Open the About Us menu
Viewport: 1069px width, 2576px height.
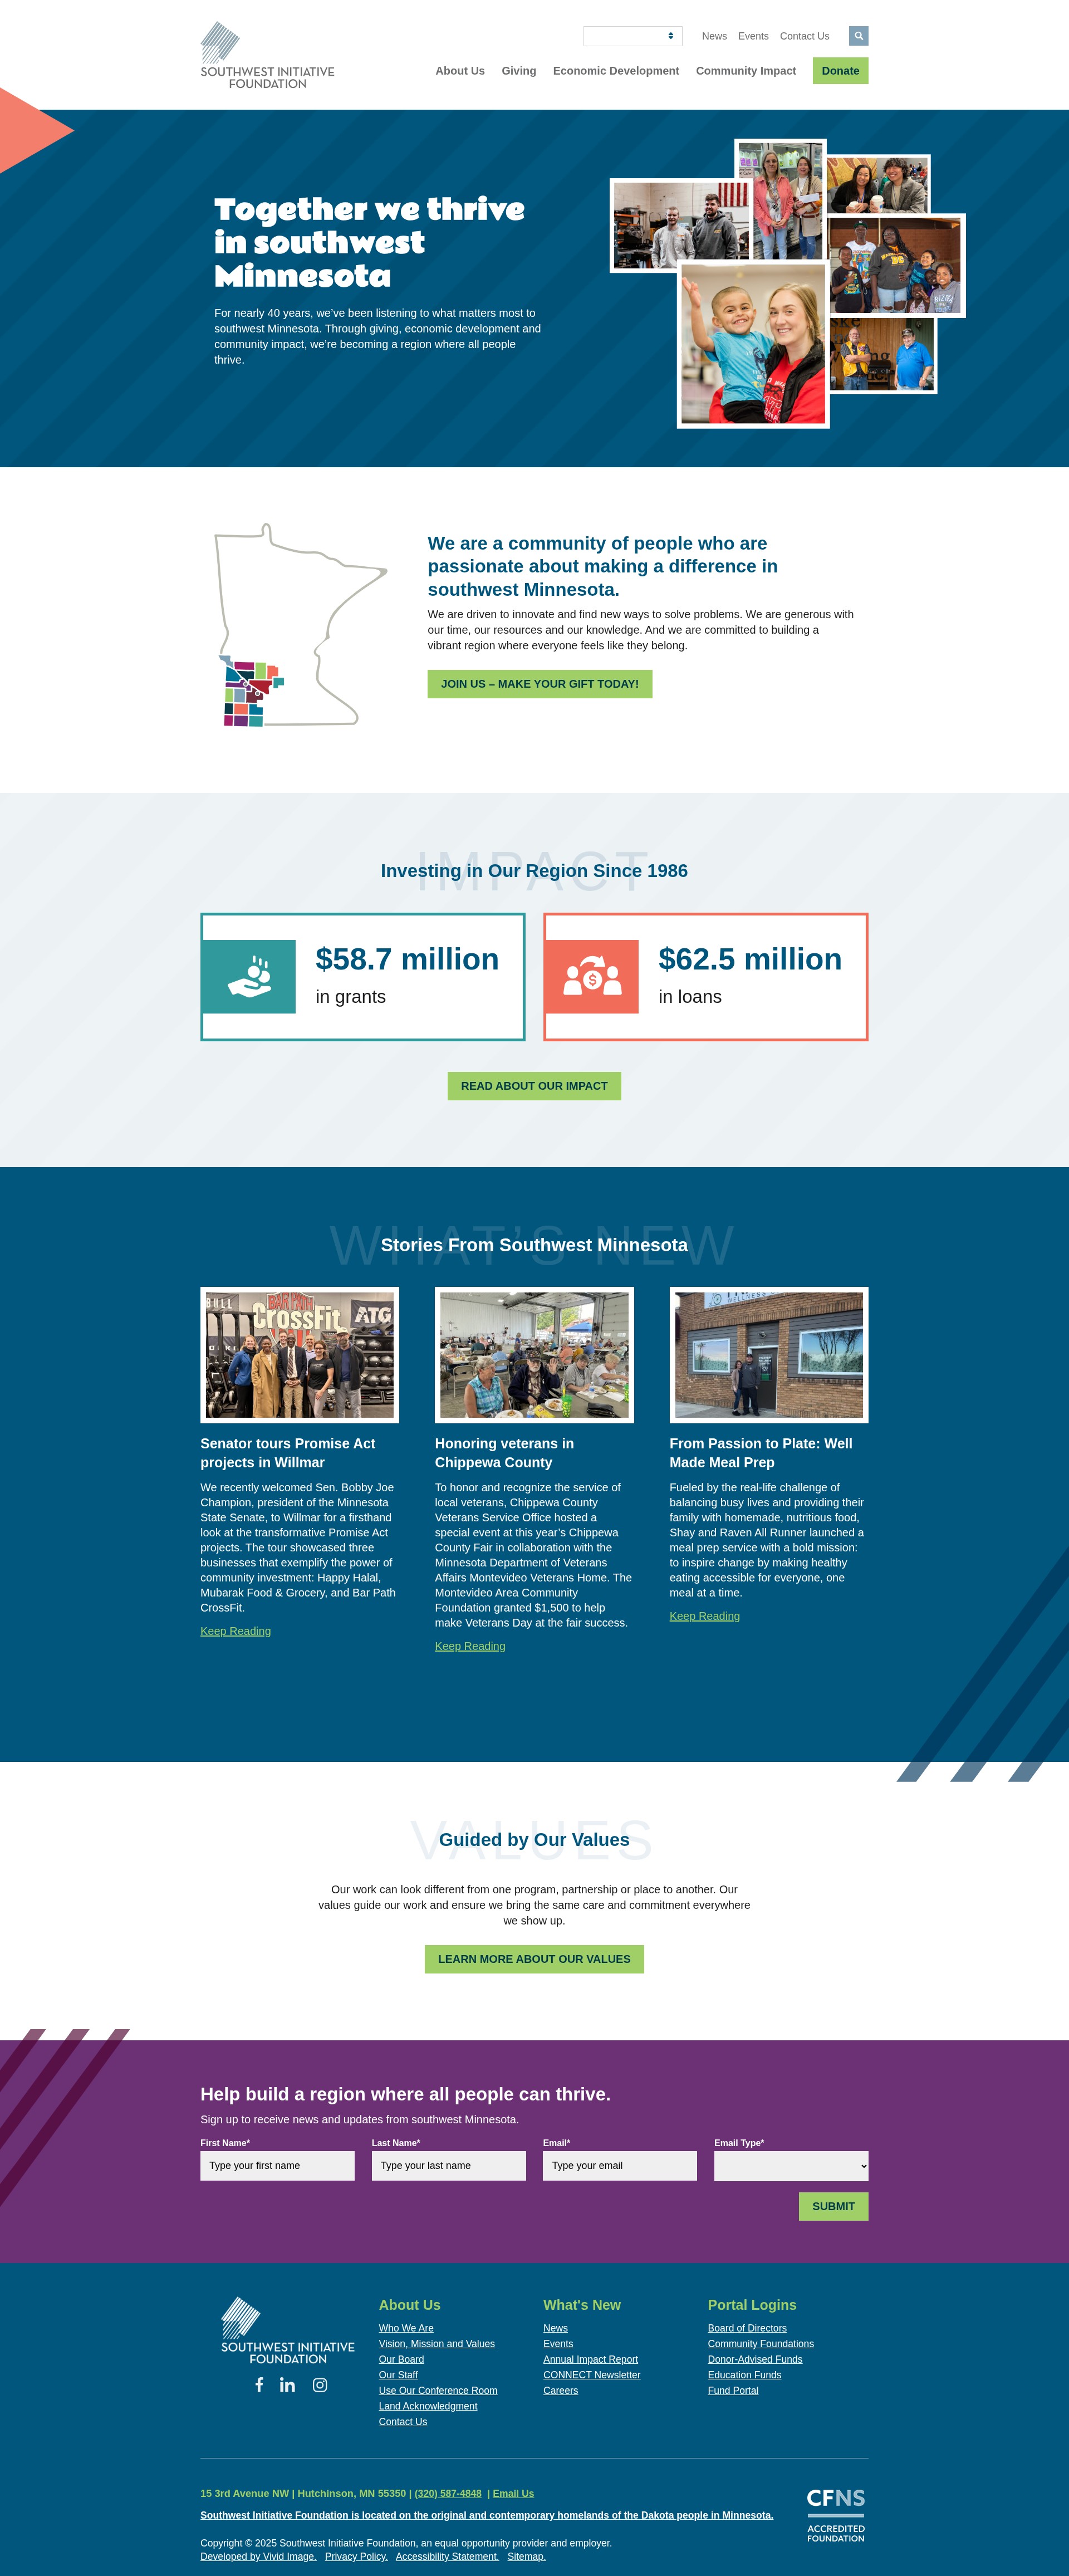click(460, 71)
